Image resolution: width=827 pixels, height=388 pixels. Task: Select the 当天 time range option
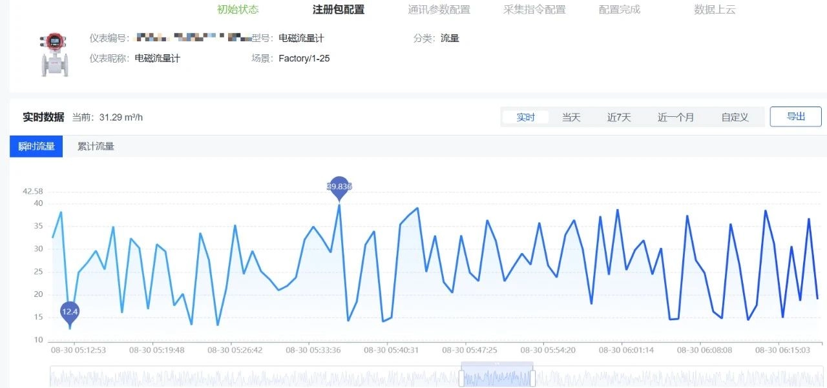tap(571, 117)
